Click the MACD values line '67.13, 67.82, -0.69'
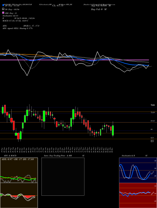This screenshot has width=157, height=208. click(x=18, y=21)
